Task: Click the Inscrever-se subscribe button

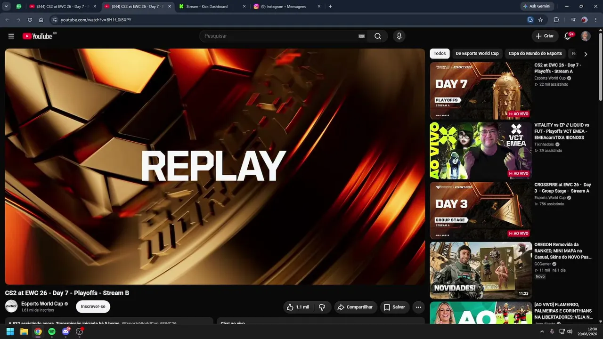Action: (93, 307)
